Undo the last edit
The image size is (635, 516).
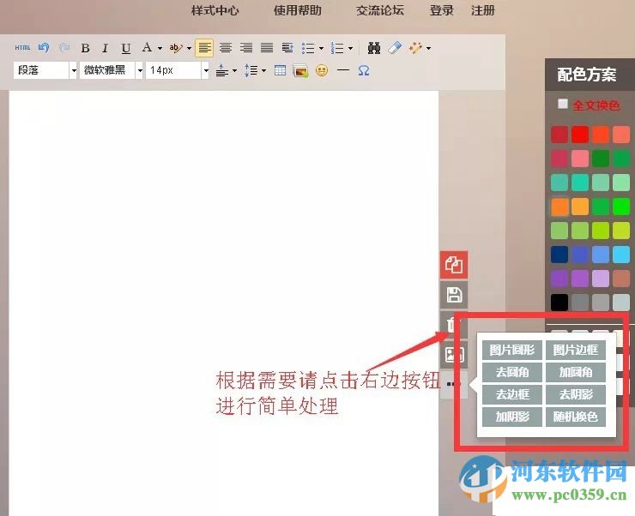43,48
